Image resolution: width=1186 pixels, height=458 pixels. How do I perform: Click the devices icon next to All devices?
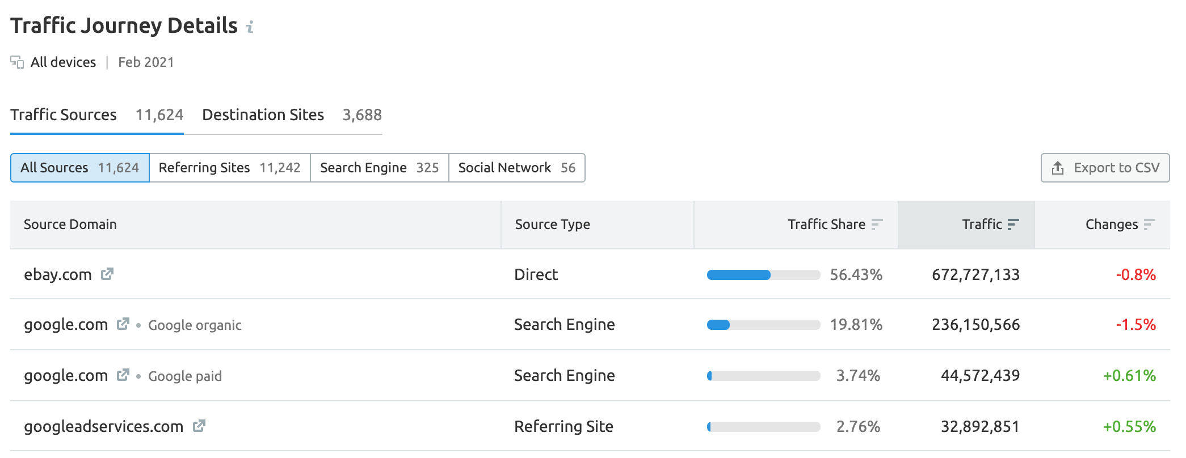[x=17, y=62]
